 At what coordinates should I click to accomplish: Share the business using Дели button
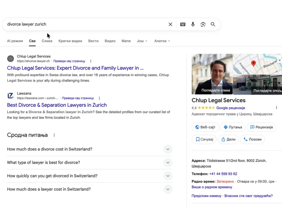[228, 140]
